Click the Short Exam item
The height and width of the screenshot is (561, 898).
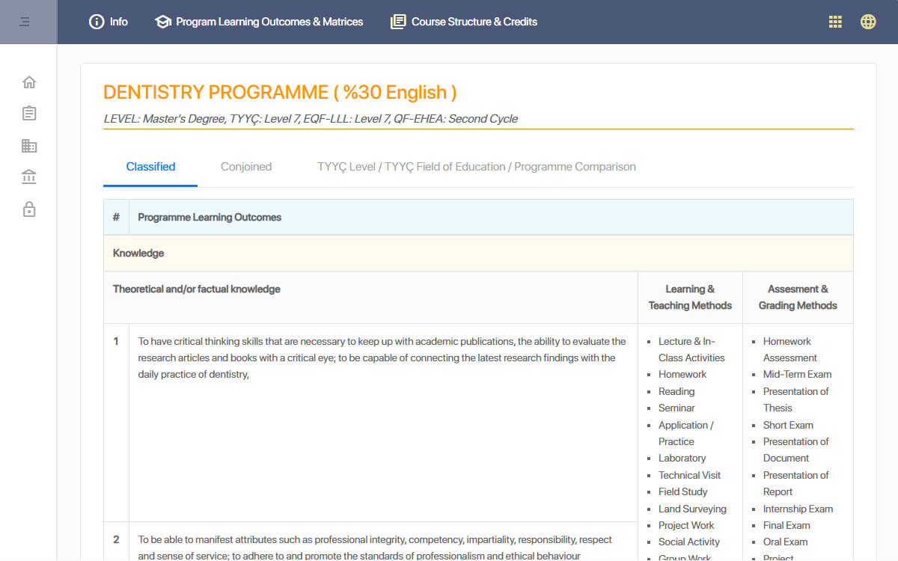click(788, 425)
